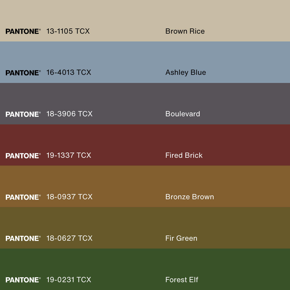Select the 'Forest Elf' name label
The width and height of the screenshot is (290, 290).
pyautogui.click(x=182, y=280)
